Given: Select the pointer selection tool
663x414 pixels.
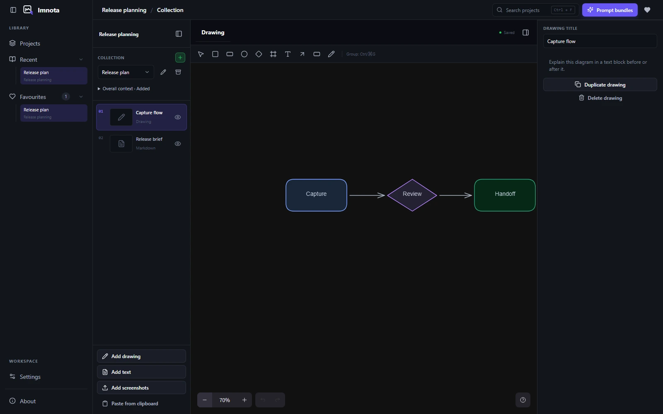Looking at the screenshot, I should (201, 54).
